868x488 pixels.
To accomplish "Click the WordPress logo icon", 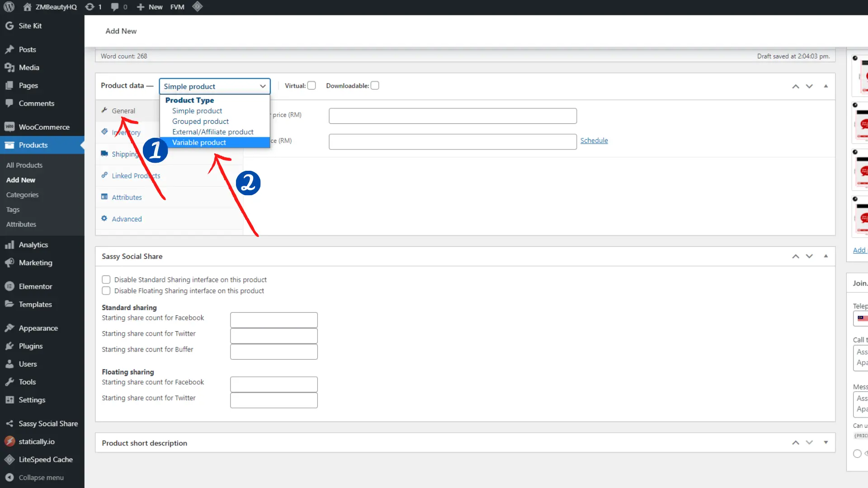I will coord(9,7).
